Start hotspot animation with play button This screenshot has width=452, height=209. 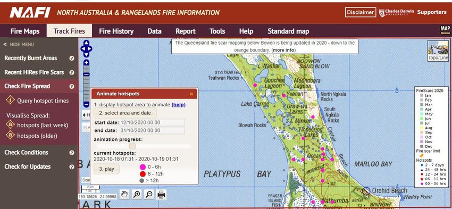[x=107, y=169]
